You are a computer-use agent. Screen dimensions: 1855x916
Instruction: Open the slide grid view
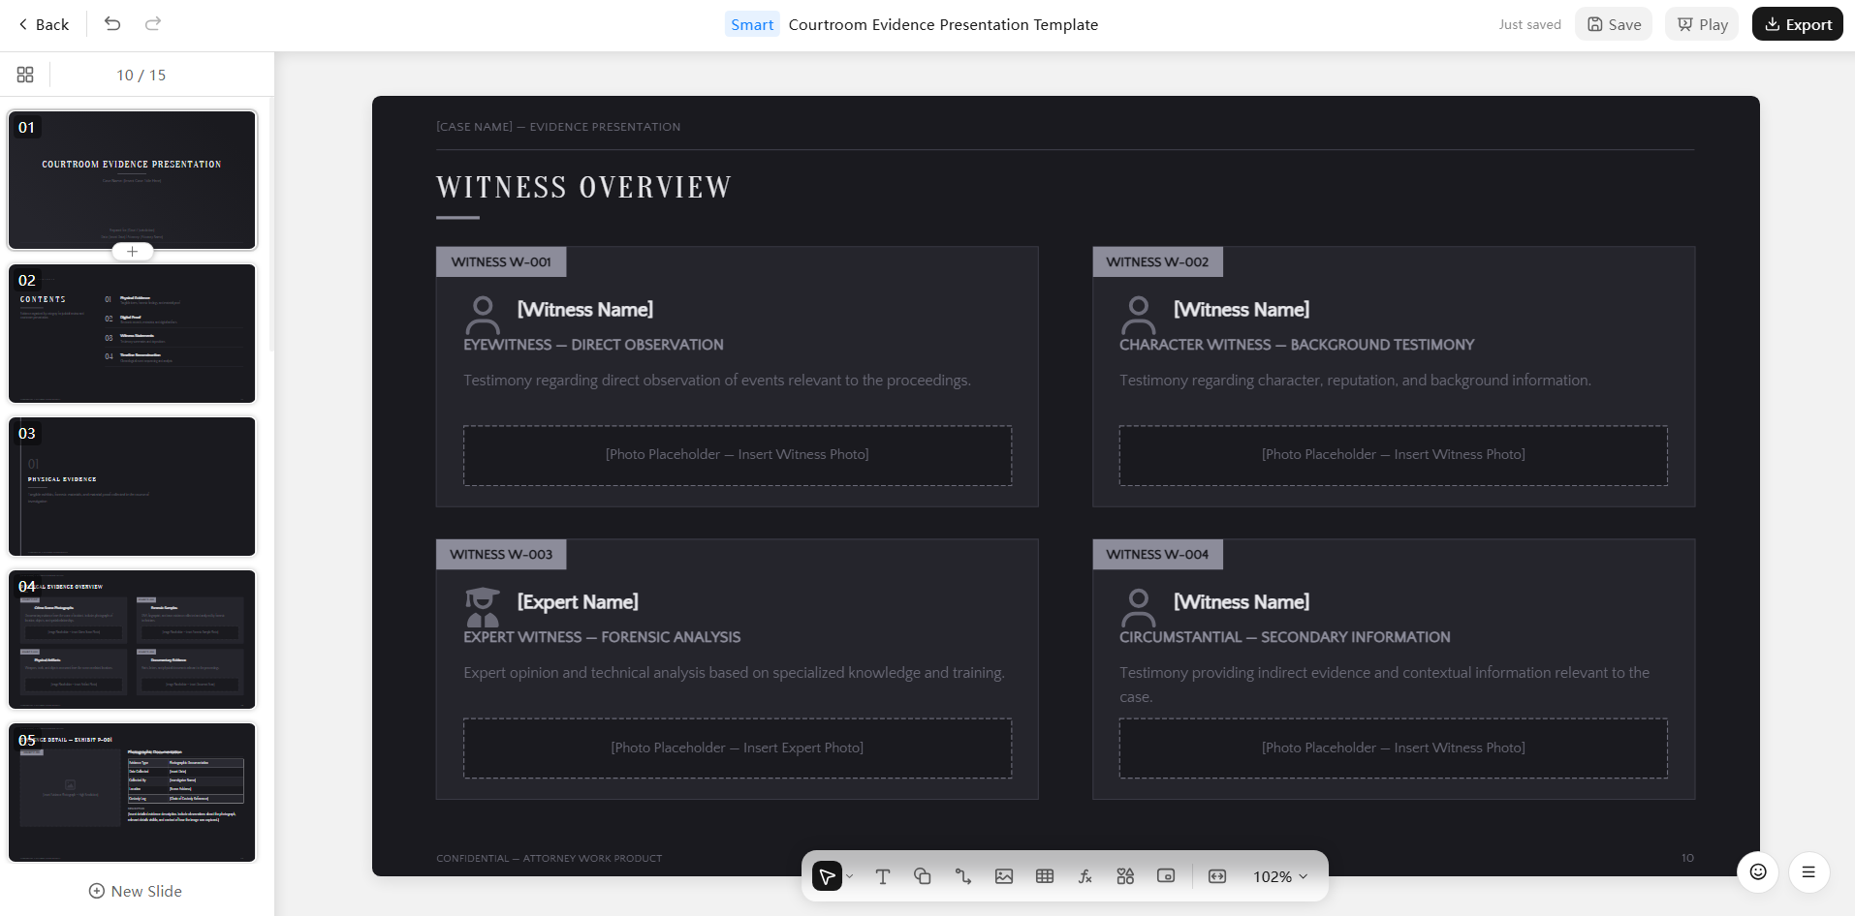pos(25,75)
